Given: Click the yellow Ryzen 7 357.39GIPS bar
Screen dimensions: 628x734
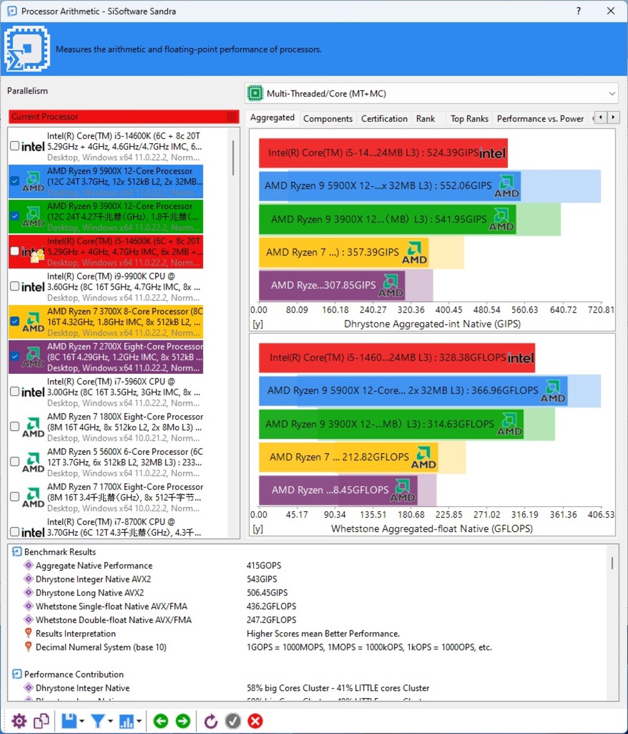Looking at the screenshot, I should point(343,252).
